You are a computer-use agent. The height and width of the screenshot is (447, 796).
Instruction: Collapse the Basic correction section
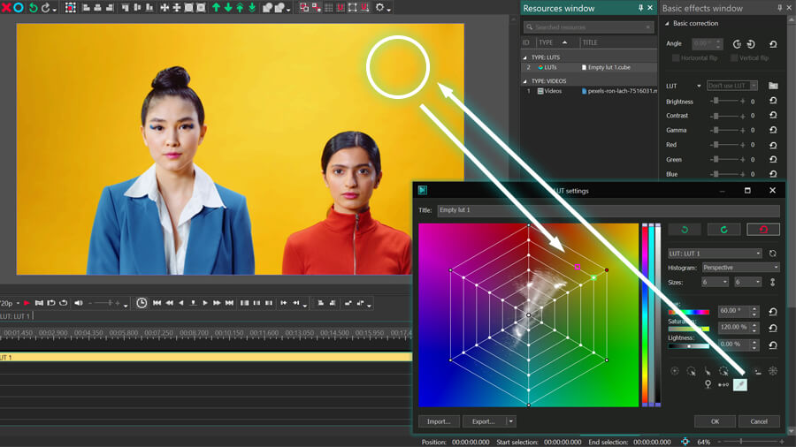click(667, 23)
